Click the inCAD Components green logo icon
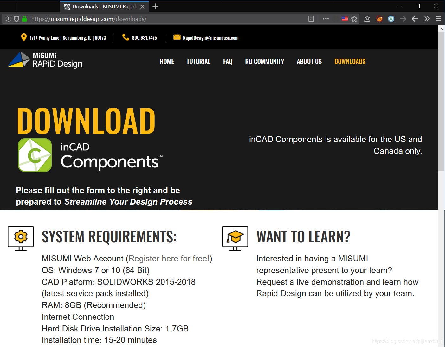This screenshot has width=445, height=347. pyautogui.click(x=35, y=155)
